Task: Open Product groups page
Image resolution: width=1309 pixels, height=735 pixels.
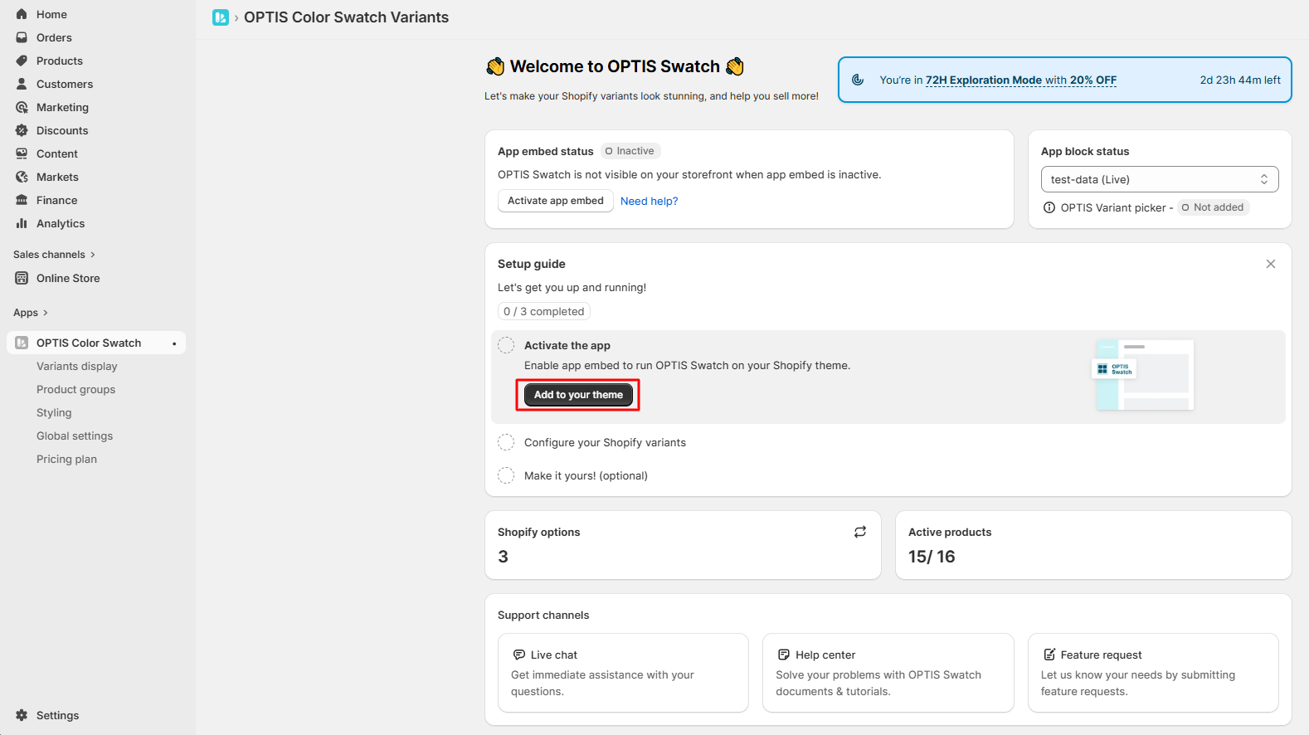Action: pyautogui.click(x=75, y=389)
